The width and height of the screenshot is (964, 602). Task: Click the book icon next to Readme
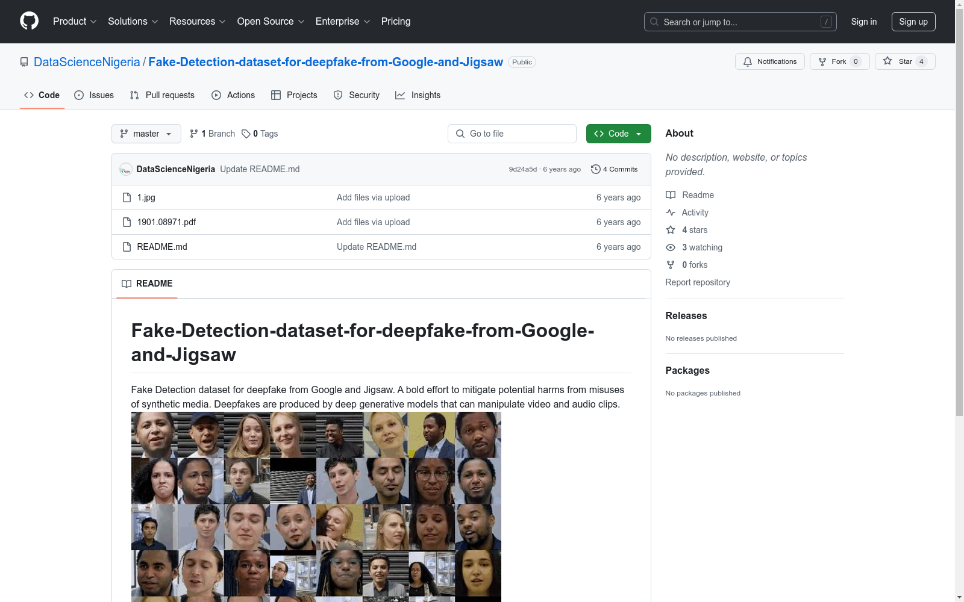click(x=671, y=195)
